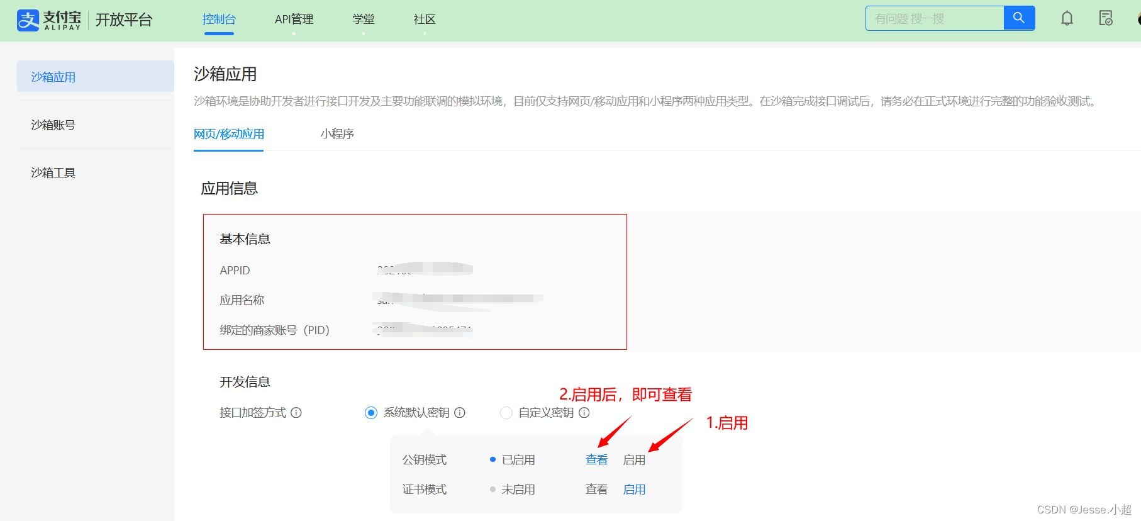Click the 开放平台 header title
The width and height of the screenshot is (1141, 521).
tap(124, 20)
